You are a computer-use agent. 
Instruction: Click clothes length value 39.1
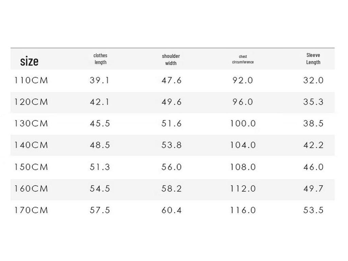pos(100,81)
